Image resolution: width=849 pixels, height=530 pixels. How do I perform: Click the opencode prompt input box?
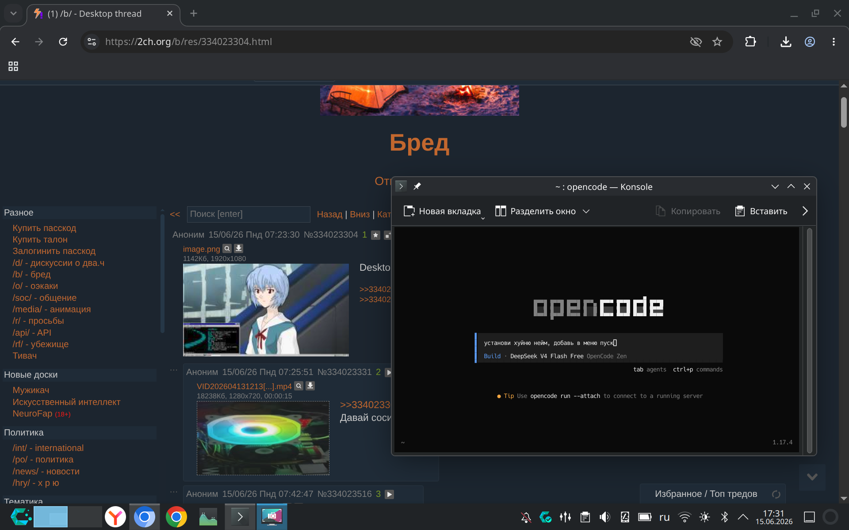pyautogui.click(x=599, y=348)
